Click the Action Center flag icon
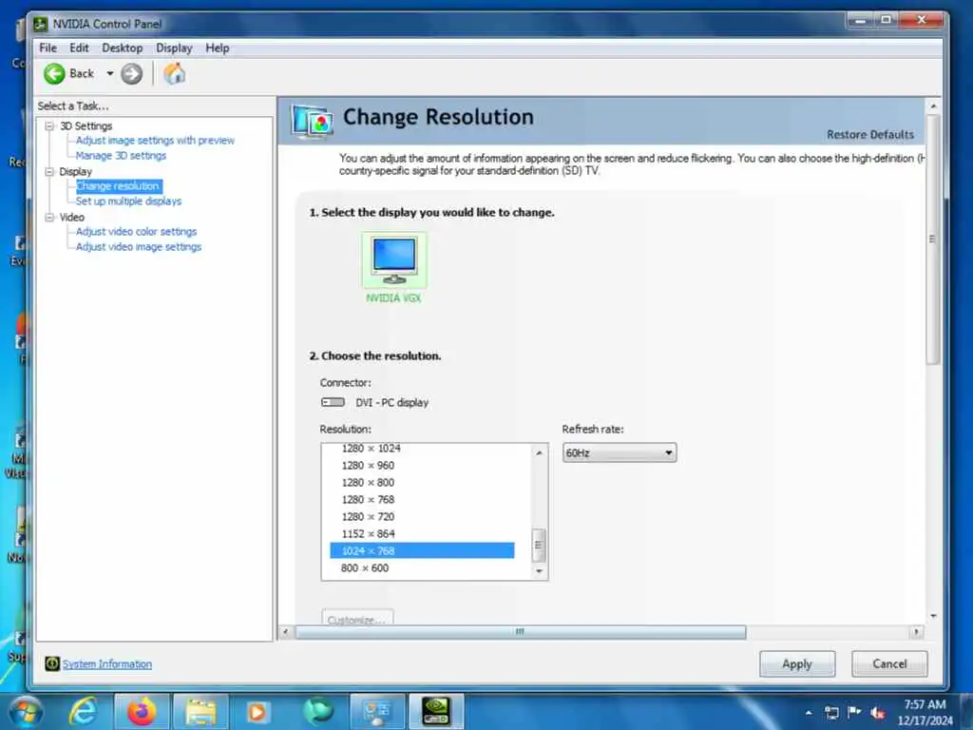Screen dimensions: 973x730 click(x=854, y=712)
